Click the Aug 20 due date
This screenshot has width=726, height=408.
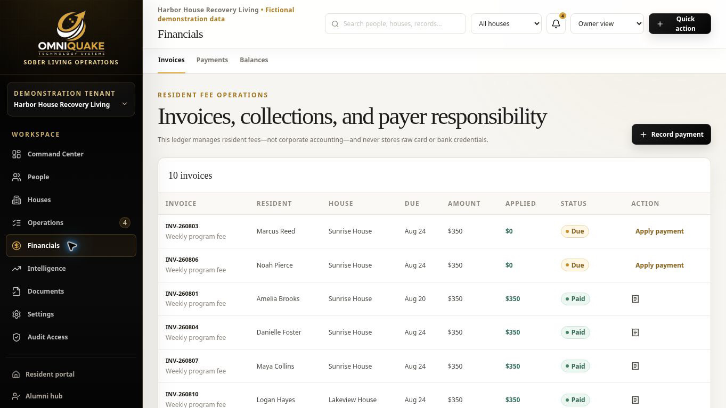click(x=415, y=299)
